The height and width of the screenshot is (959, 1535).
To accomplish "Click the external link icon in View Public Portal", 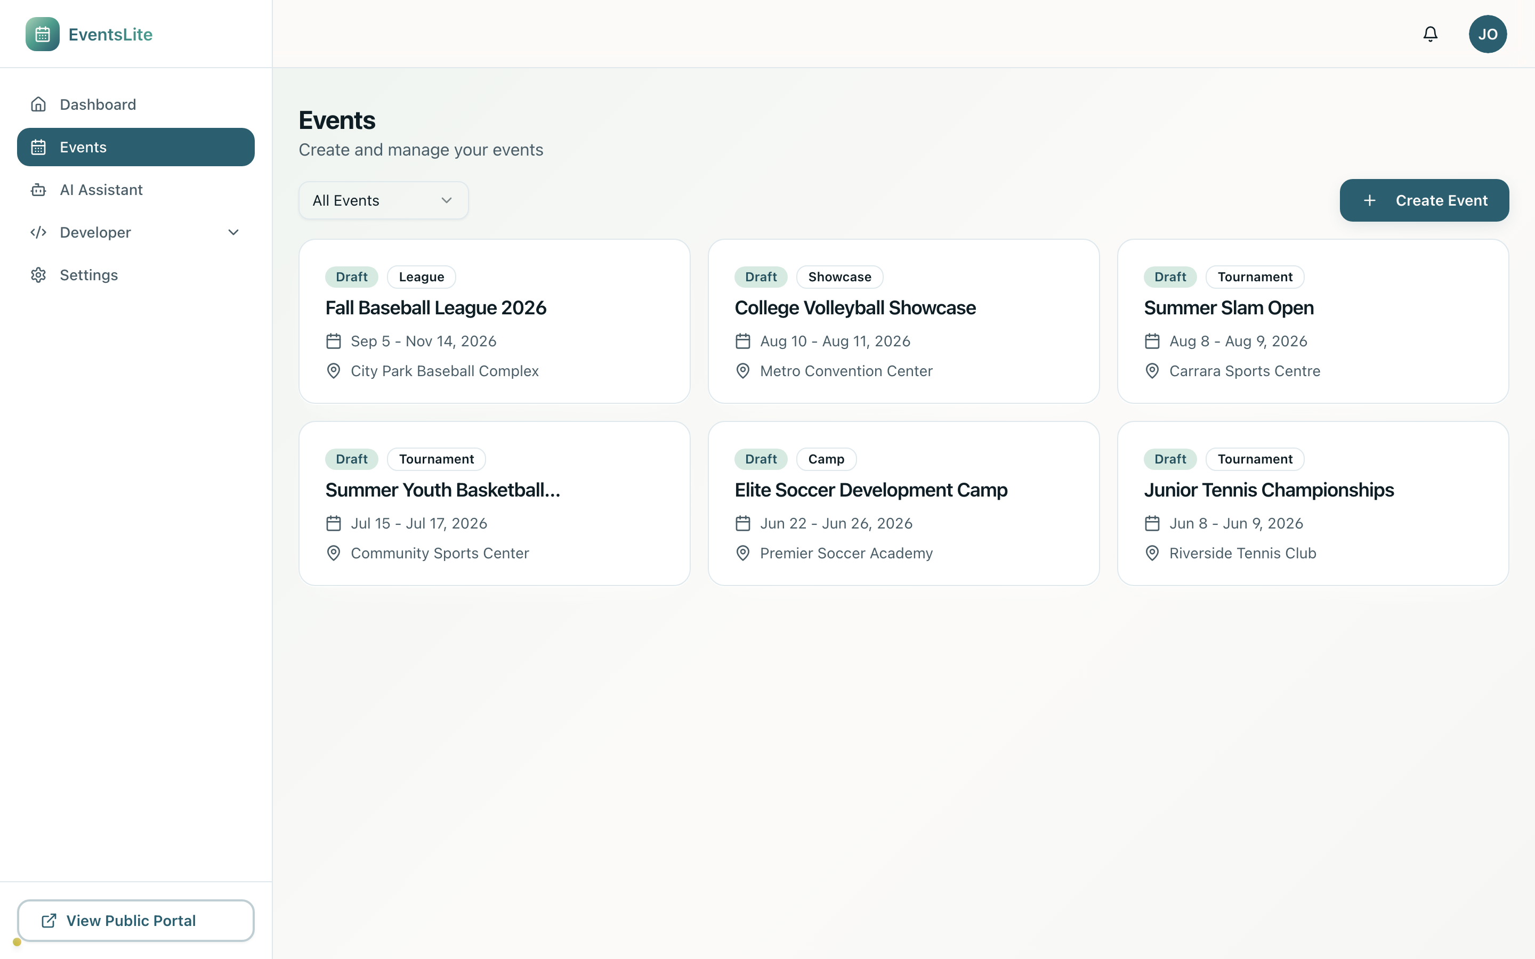I will coord(49,920).
